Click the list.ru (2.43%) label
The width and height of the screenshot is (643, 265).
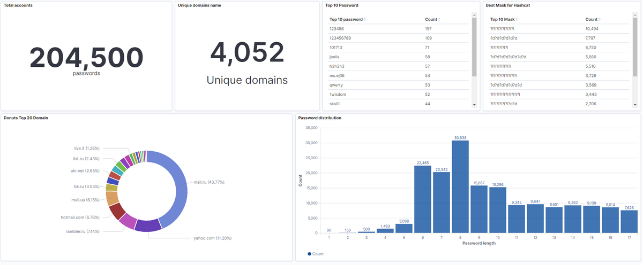86,159
